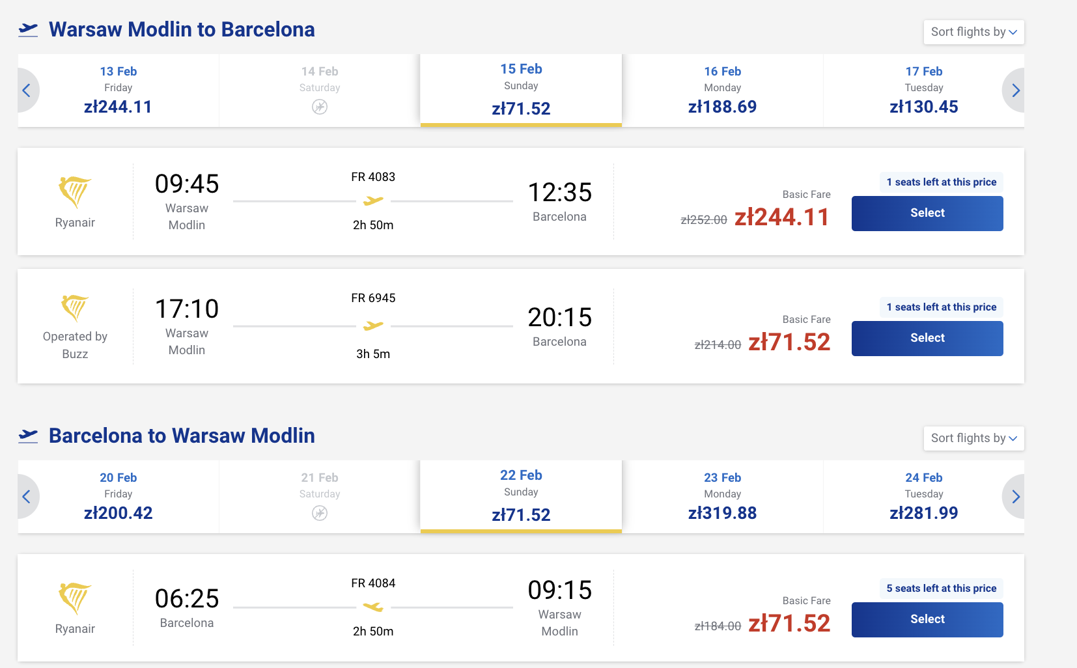The width and height of the screenshot is (1077, 668).
Task: Switch to 20 Feb Friday return date
Action: point(119,496)
